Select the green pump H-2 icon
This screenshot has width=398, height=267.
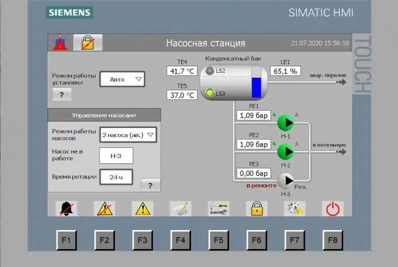tap(286, 152)
